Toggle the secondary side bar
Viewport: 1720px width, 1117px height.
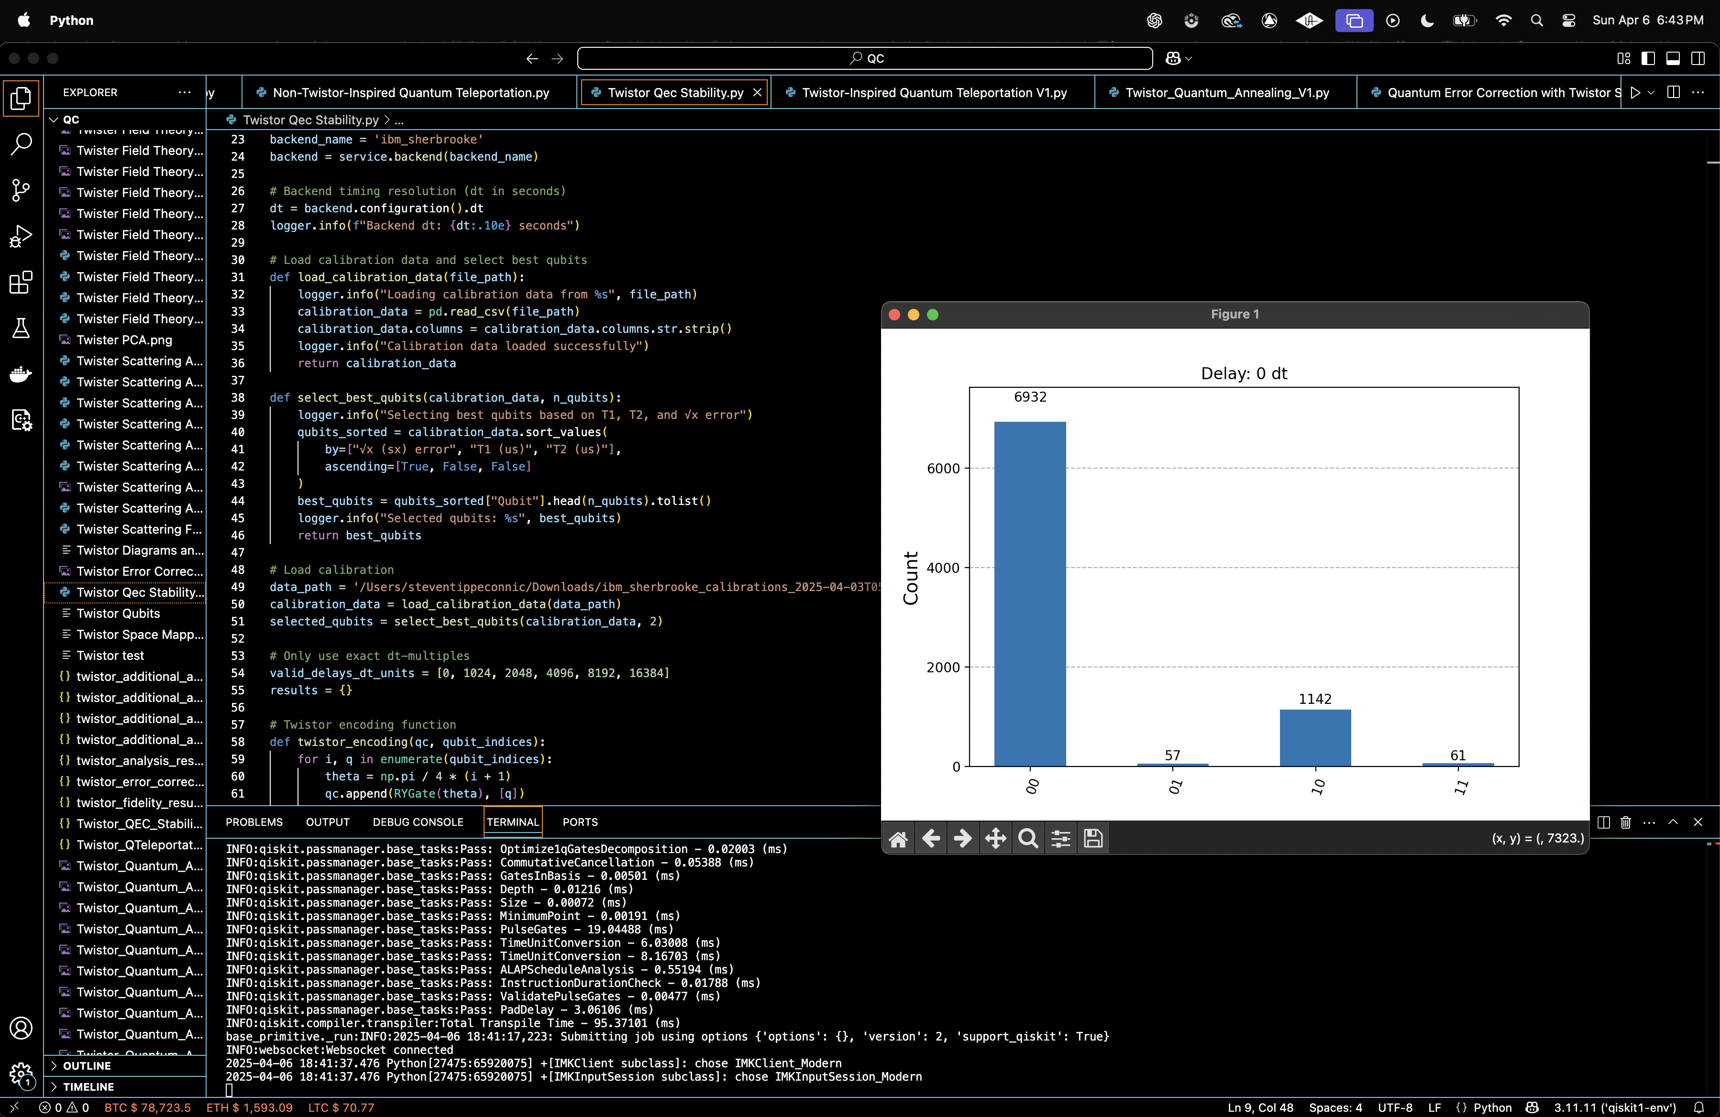(x=1698, y=58)
